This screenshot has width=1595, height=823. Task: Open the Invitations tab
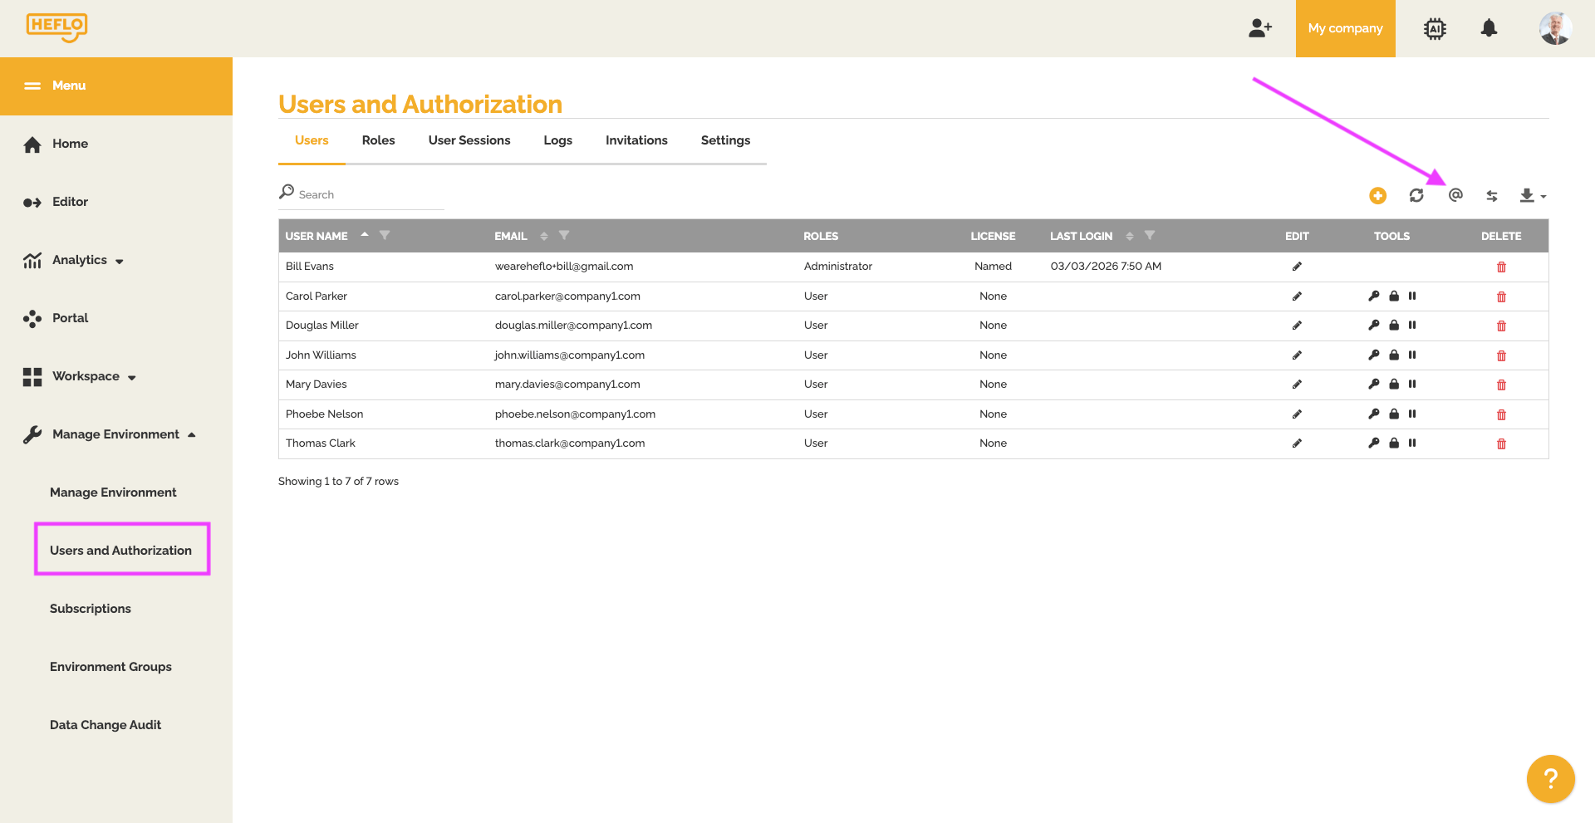[636, 140]
